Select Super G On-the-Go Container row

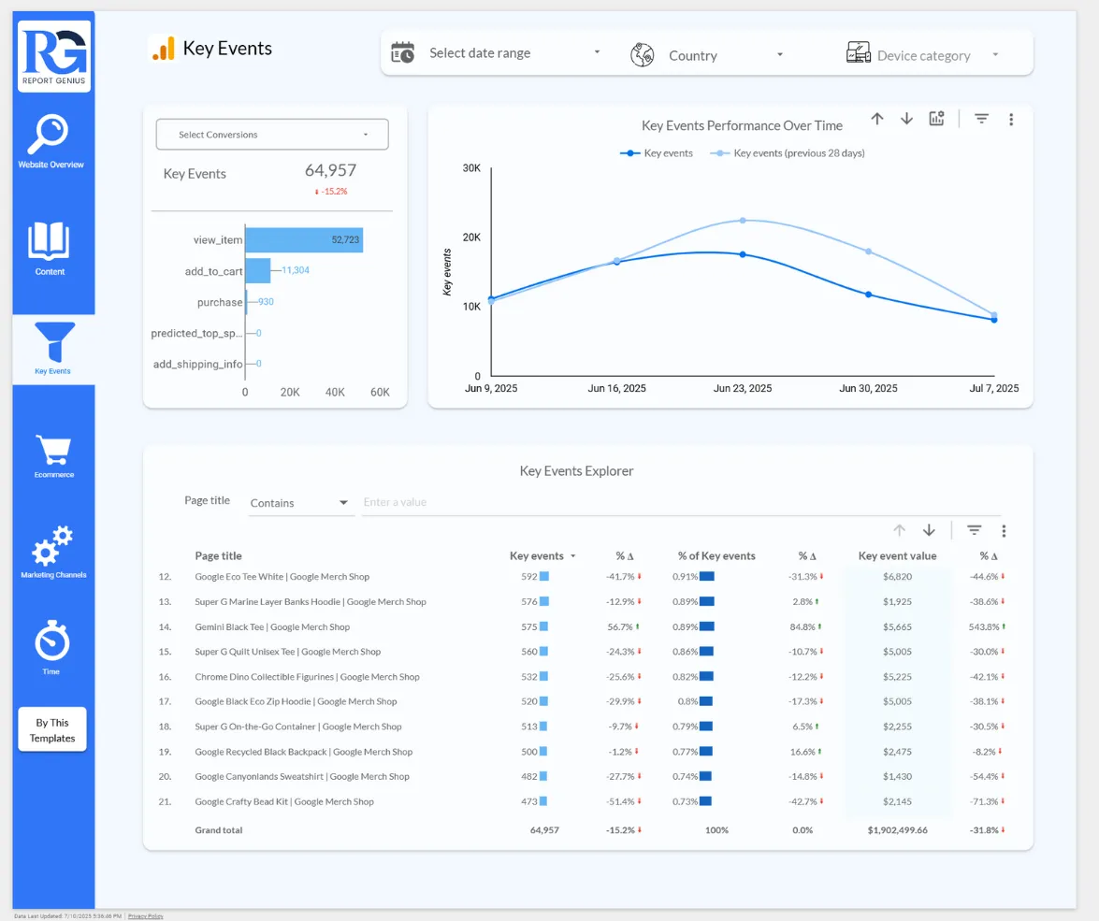pos(581,727)
